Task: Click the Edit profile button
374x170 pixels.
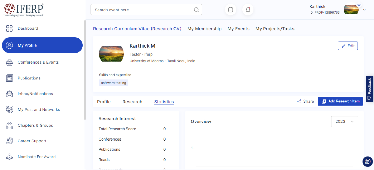Action: click(x=348, y=46)
